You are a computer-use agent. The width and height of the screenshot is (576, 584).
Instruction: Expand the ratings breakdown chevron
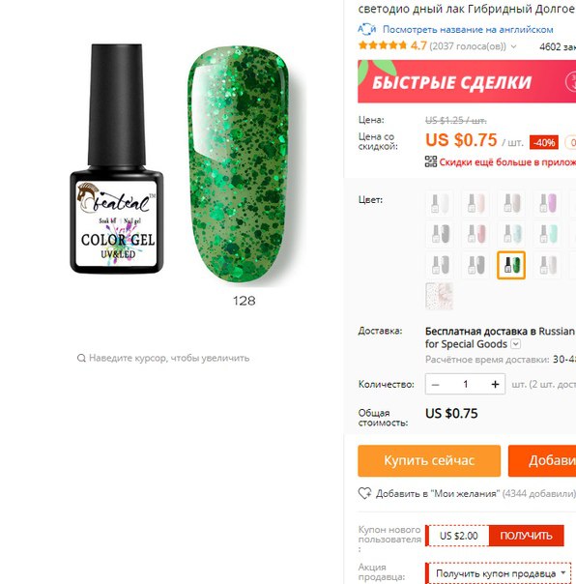point(513,46)
